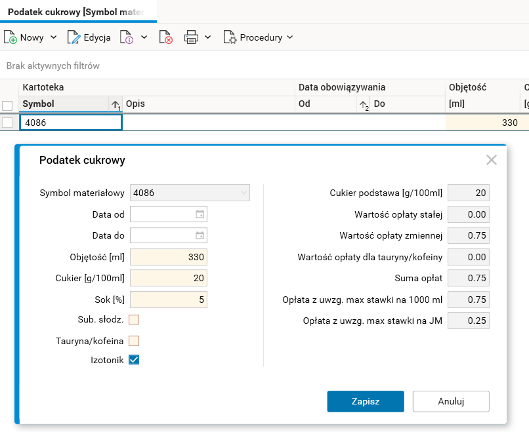Click the Edycja pencil icon
This screenshot has width=529, height=432.
(74, 37)
